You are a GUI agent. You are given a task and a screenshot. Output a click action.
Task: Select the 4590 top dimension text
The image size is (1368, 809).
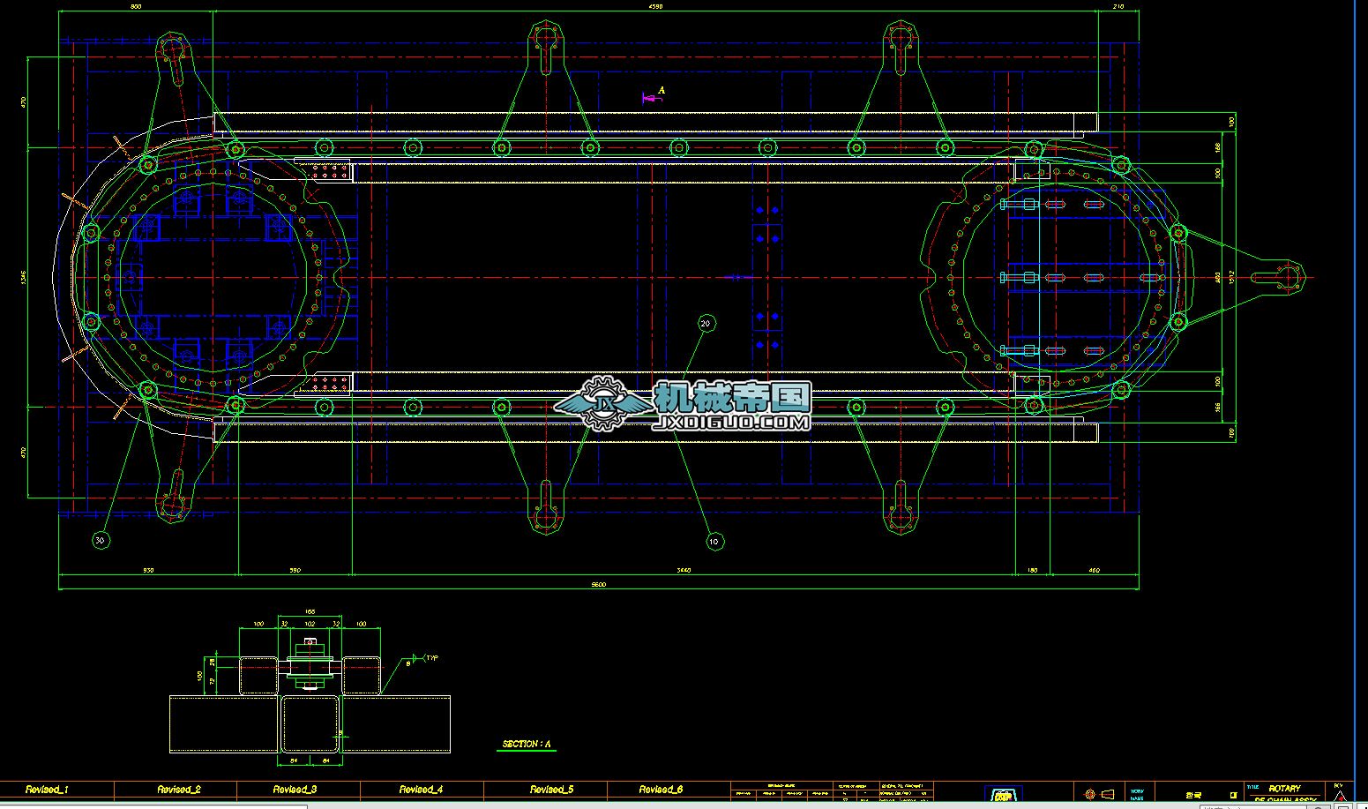(x=655, y=6)
